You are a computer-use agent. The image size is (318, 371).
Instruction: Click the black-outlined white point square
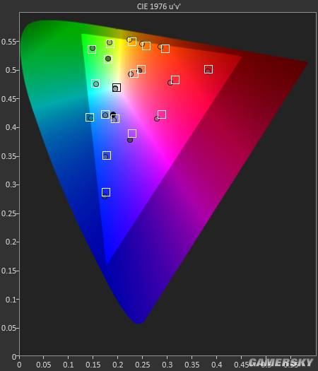(x=117, y=88)
